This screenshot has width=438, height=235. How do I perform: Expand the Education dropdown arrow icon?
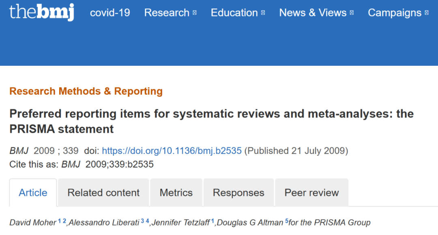[x=263, y=13]
